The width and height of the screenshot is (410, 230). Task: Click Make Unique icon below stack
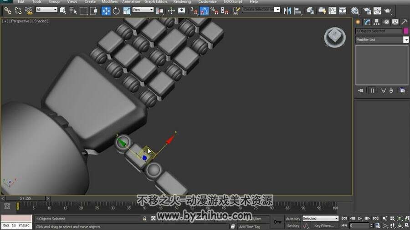point(383,90)
